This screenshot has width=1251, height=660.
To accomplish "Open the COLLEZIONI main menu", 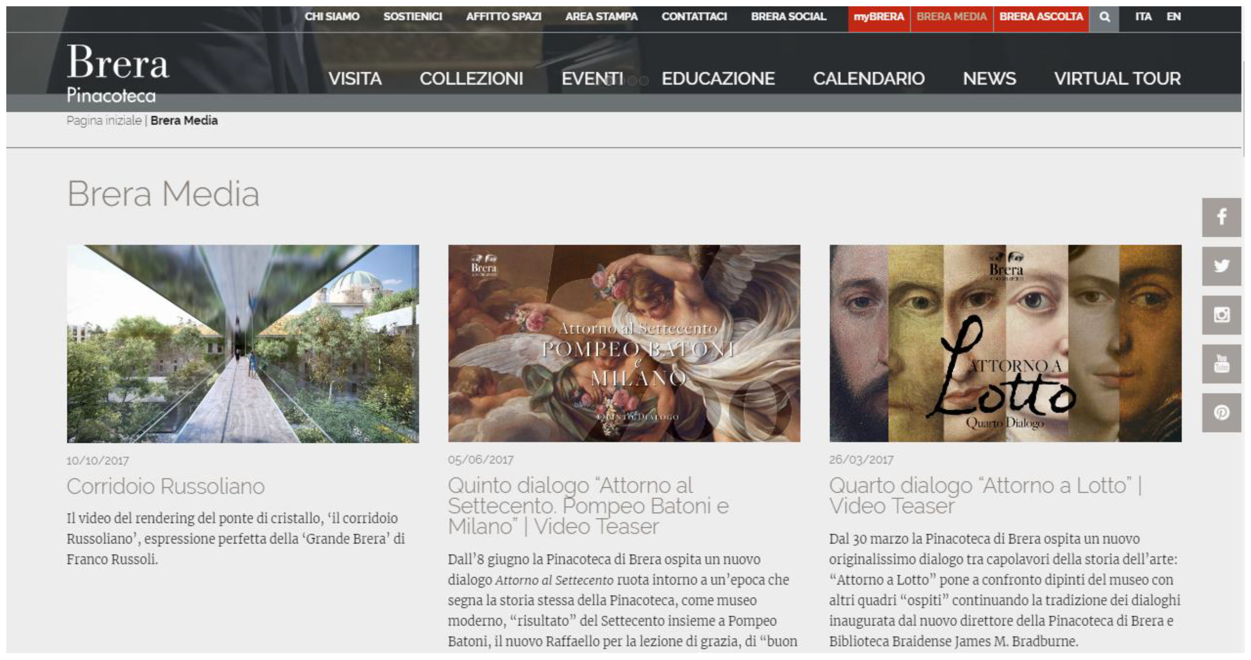I will (x=471, y=79).
